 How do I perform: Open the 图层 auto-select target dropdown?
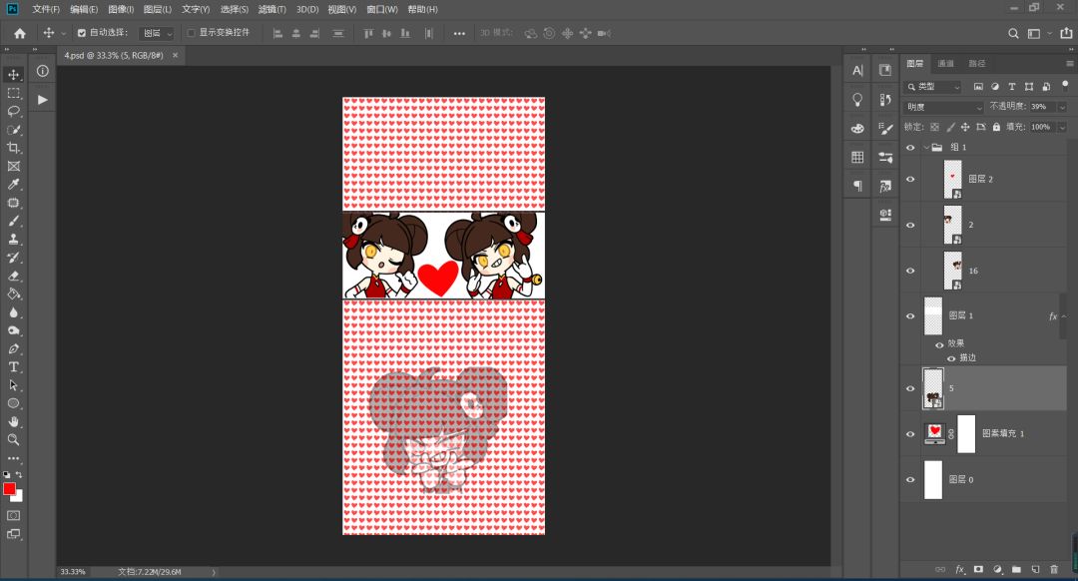point(157,33)
